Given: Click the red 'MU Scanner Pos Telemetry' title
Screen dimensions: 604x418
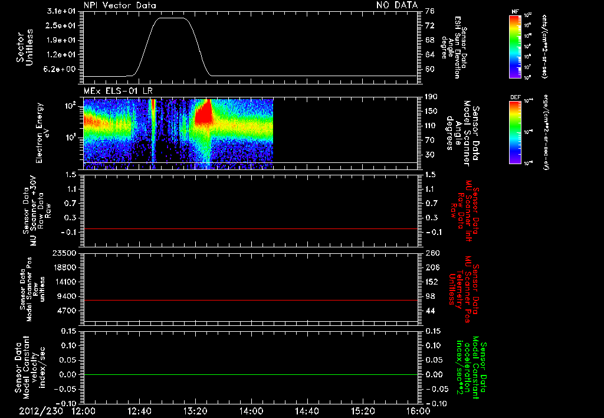Looking at the screenshot, I should pos(464,289).
